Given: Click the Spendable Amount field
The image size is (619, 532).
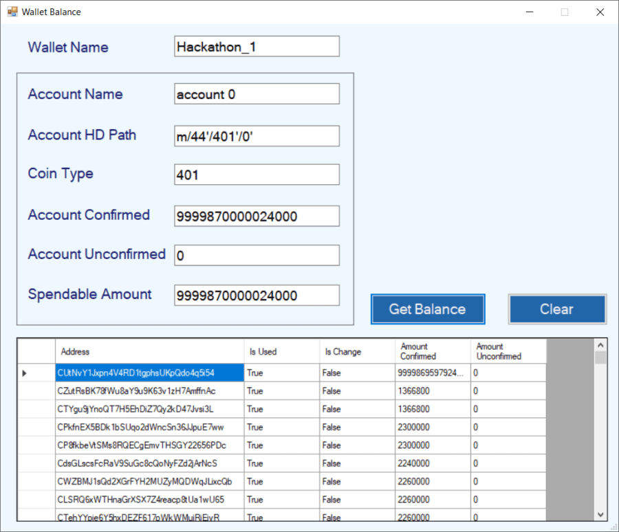Looking at the screenshot, I should coord(256,295).
